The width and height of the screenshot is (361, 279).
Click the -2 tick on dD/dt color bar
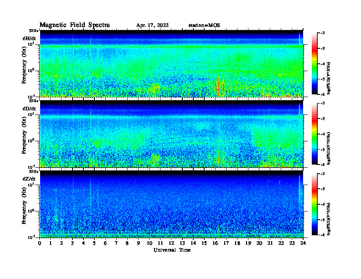323,103
